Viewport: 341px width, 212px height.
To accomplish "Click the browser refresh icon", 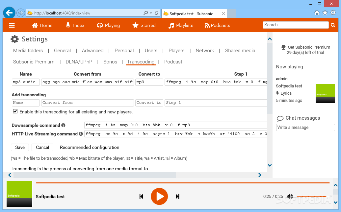I will click(x=156, y=13).
